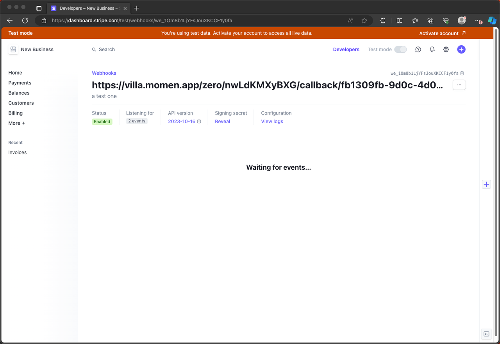
Task: Click the blue create plus button
Action: click(461, 49)
